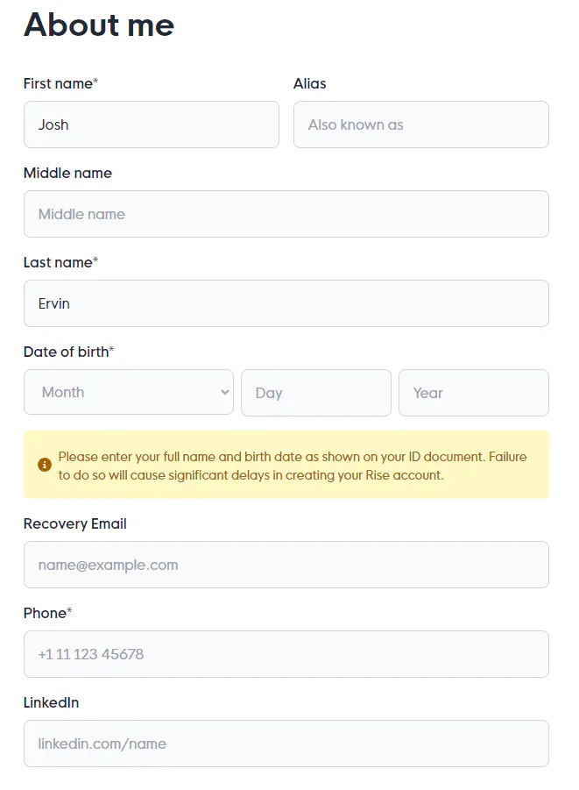The width and height of the screenshot is (579, 790).
Task: Focus the Day input for birth date
Action: point(315,392)
